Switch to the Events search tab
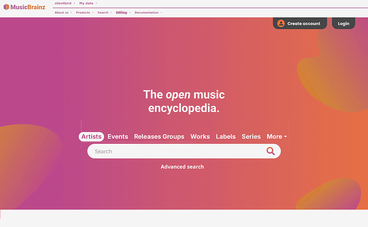368x227 pixels. (x=117, y=136)
